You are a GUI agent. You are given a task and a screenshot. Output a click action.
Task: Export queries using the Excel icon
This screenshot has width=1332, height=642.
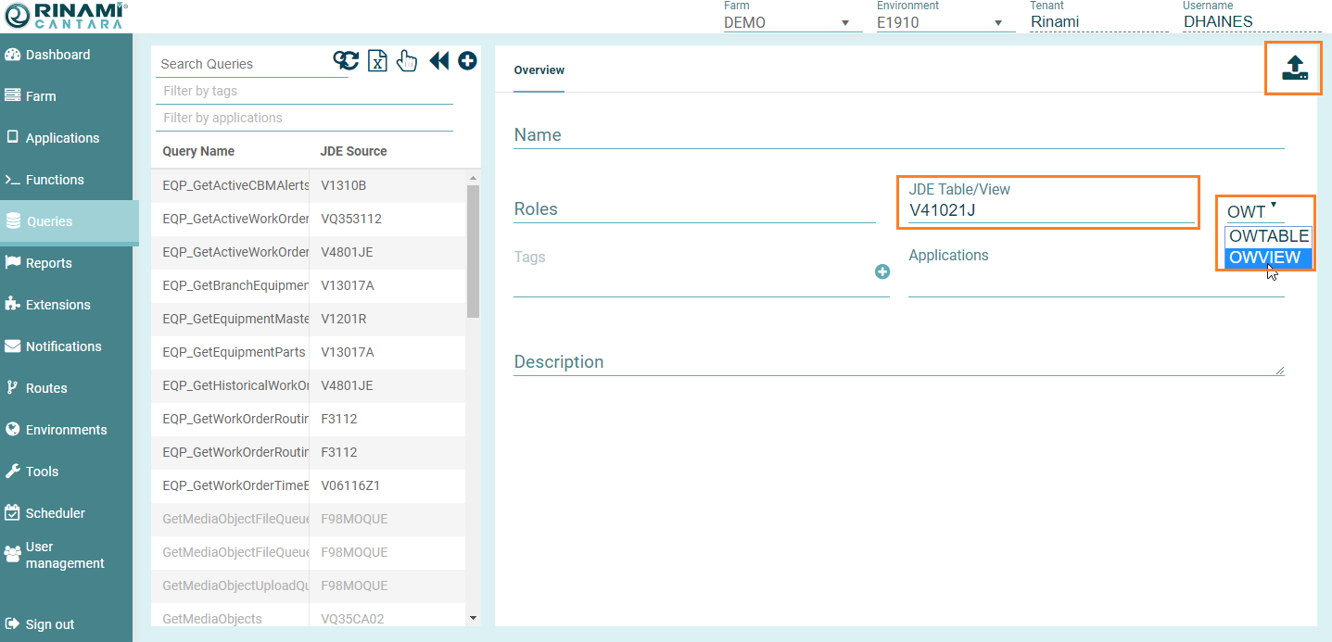[377, 61]
